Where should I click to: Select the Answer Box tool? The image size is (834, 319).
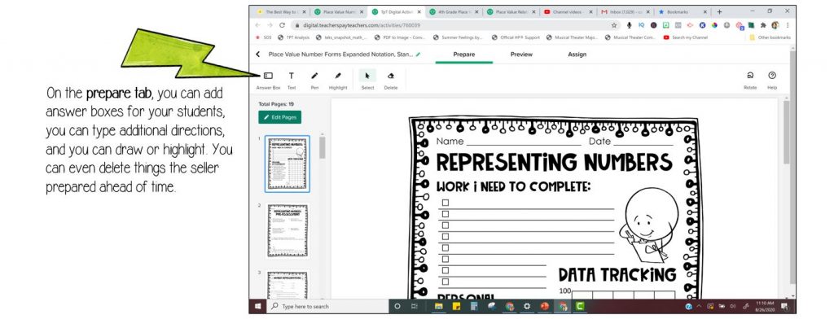(268, 81)
